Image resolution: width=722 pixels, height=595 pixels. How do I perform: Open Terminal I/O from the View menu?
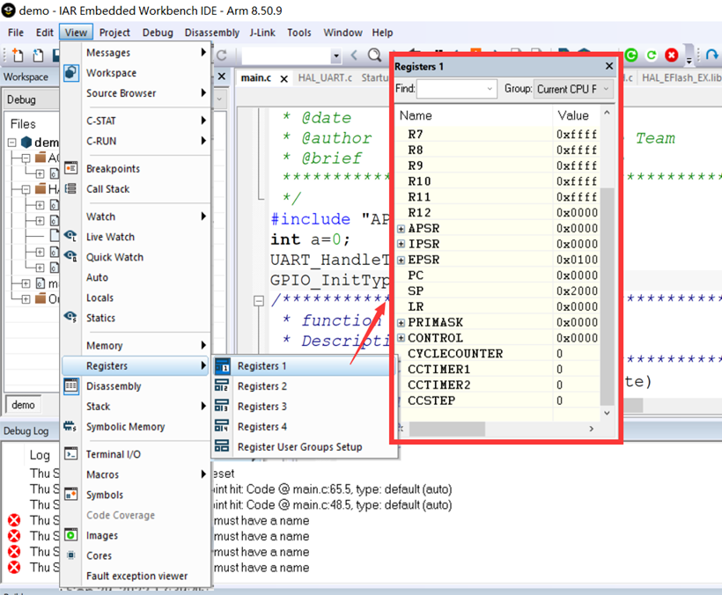[x=113, y=454]
